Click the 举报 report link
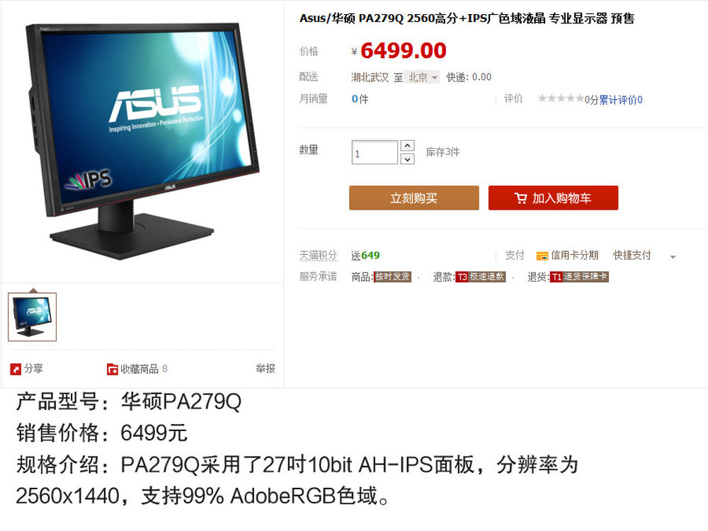The image size is (708, 531). point(265,368)
